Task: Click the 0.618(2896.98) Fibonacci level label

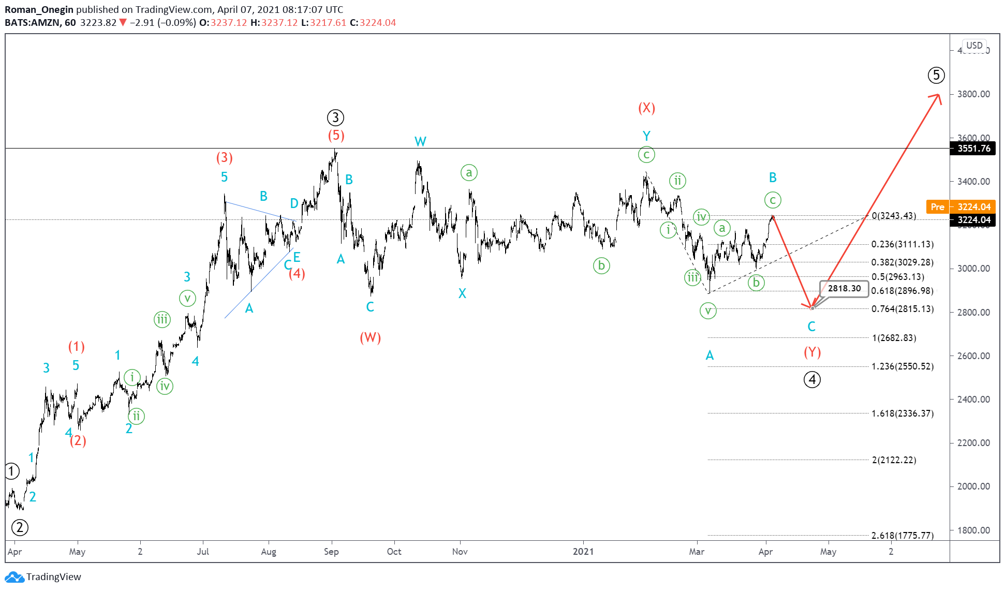Action: click(x=902, y=291)
